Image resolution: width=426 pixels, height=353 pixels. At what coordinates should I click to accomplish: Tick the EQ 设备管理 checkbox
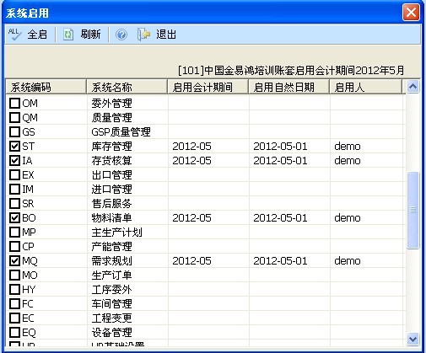tap(14, 332)
